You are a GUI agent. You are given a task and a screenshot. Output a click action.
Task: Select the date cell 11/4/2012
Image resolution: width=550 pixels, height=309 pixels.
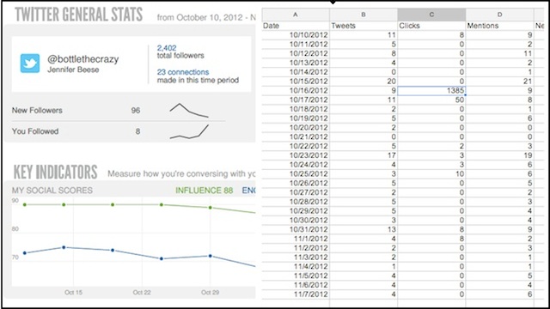(x=296, y=267)
